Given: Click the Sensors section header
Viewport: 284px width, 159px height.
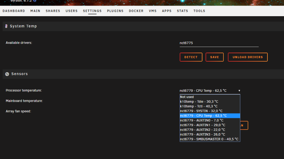Looking at the screenshot, I should click(x=143, y=74).
